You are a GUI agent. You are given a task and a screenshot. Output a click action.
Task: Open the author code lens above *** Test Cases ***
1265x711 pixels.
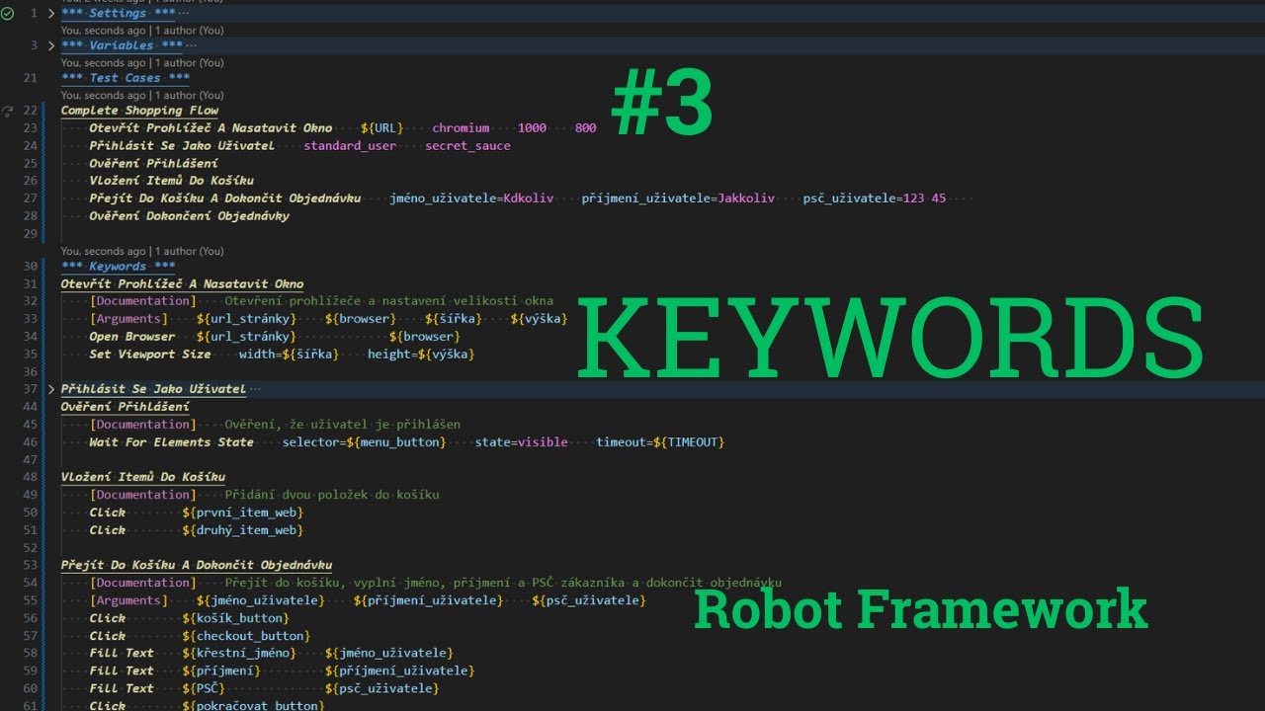pos(142,62)
